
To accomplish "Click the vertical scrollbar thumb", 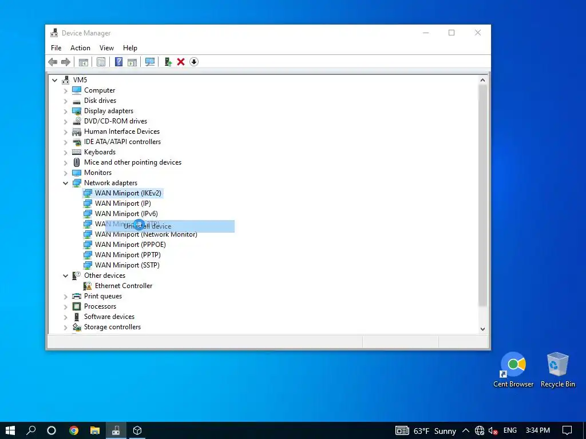I will [482, 195].
